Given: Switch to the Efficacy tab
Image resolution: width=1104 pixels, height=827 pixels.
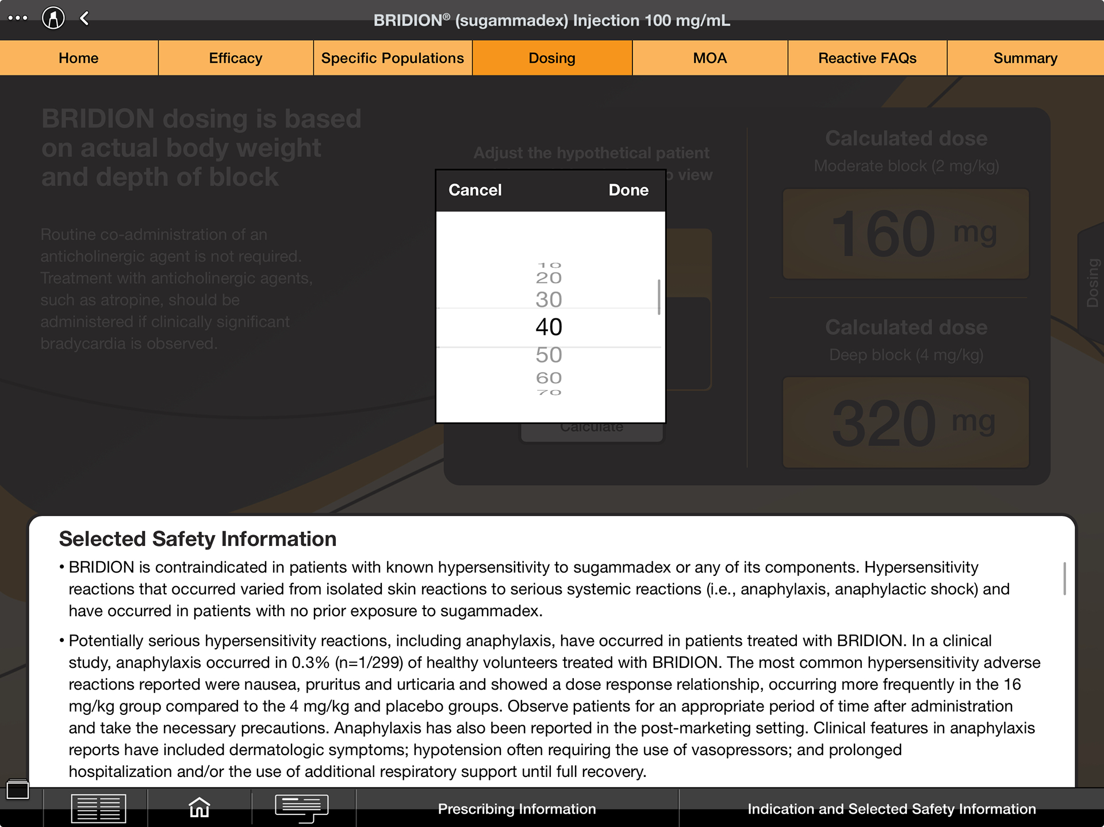Looking at the screenshot, I should pyautogui.click(x=236, y=58).
